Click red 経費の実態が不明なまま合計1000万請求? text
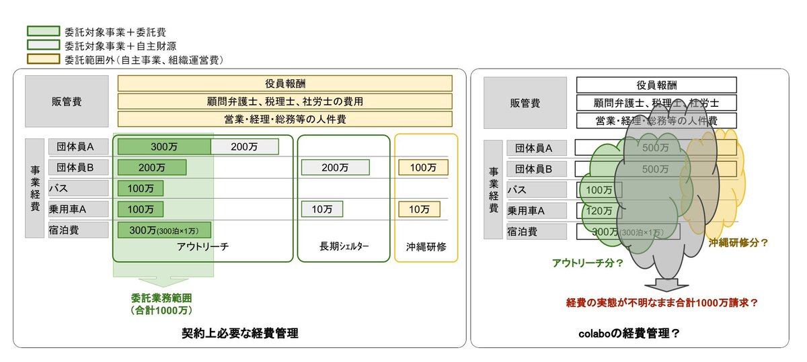This screenshot has width=807, height=362. (x=662, y=302)
